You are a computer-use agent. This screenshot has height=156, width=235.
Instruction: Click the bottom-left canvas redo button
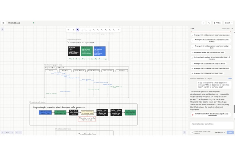pyautogui.click(x=20, y=132)
